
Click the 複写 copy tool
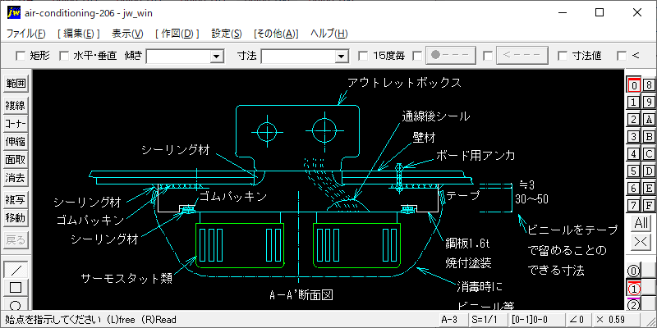[16, 200]
